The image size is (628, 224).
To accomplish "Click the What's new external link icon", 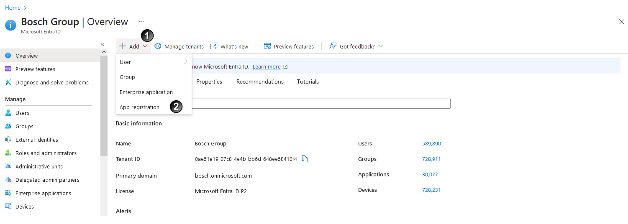I will (x=214, y=46).
